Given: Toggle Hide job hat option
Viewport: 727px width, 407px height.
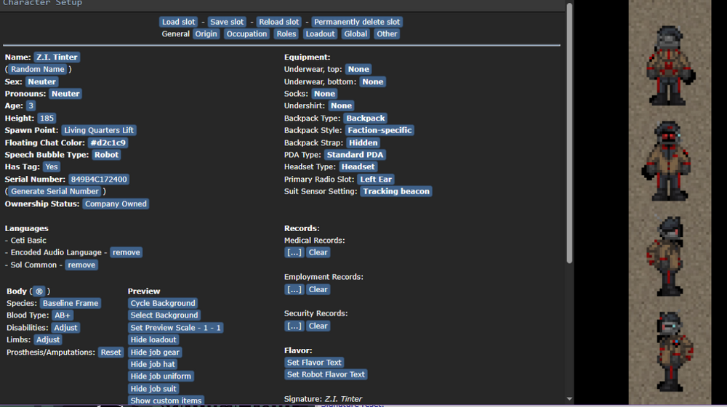Looking at the screenshot, I should [153, 364].
